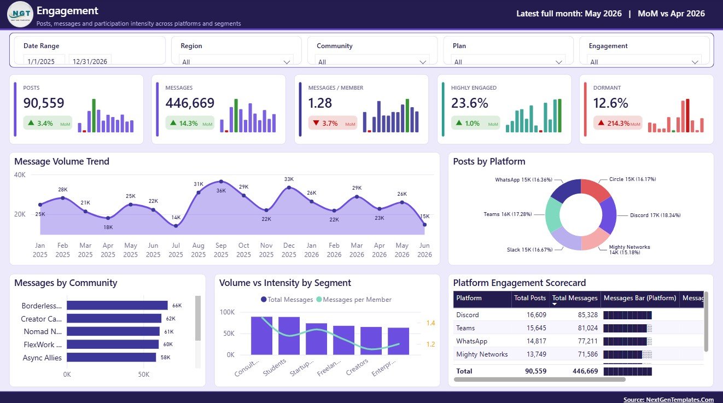This screenshot has height=403, width=723.
Task: Click the Startup... segment column
Action: (x=316, y=339)
